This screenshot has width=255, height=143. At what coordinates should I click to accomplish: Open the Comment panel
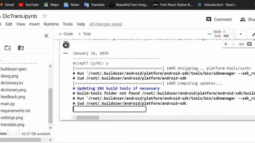(219, 19)
